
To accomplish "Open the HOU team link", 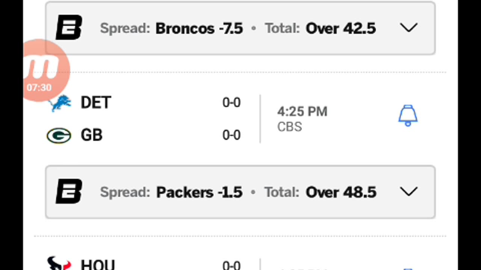I will tap(97, 264).
